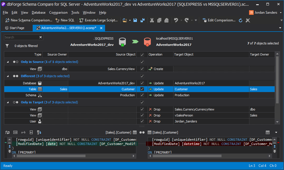
Task: Click the Undo arrow icon
Action: [176, 20]
